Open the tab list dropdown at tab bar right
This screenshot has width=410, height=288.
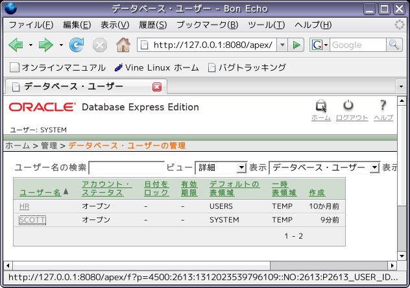click(401, 86)
